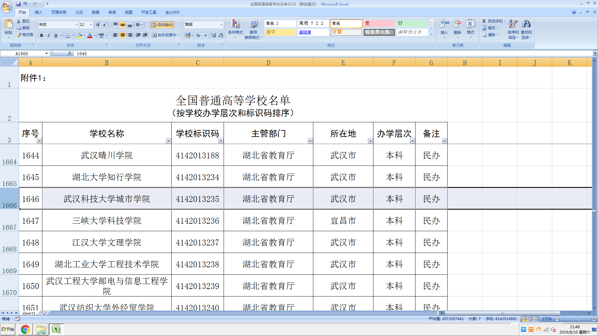The width and height of the screenshot is (598, 336).
Task: Open Sort and Filter (排序和筛选)
Action: [x=513, y=29]
